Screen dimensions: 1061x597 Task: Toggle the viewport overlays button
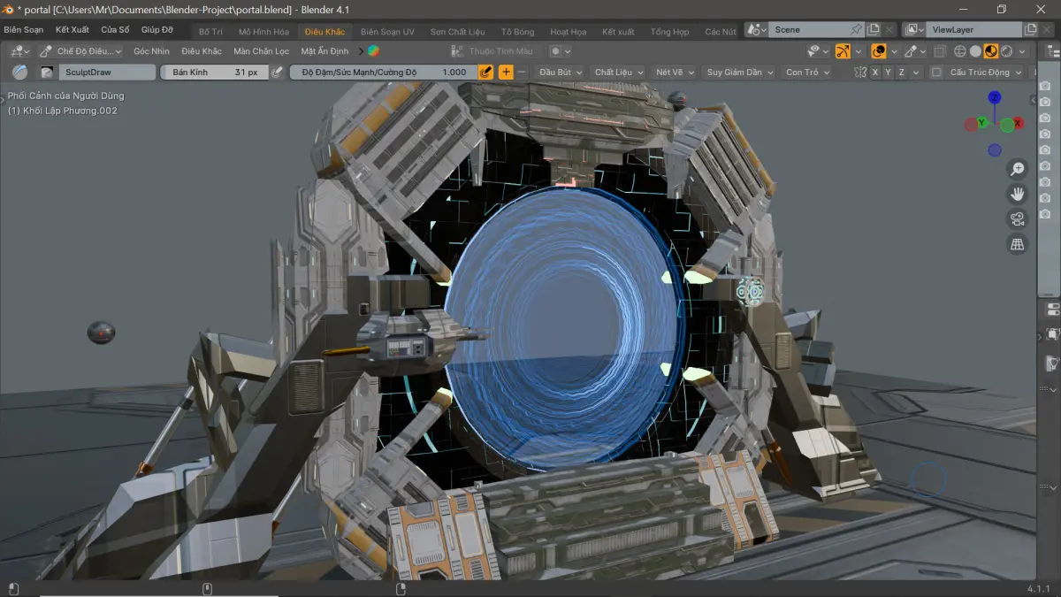click(x=879, y=51)
